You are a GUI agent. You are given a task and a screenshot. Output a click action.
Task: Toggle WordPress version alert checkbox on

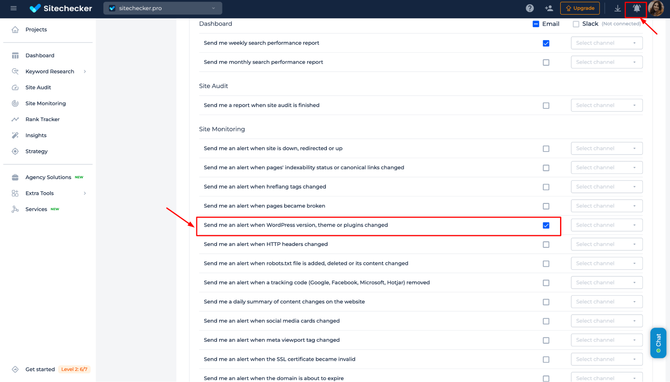click(546, 225)
